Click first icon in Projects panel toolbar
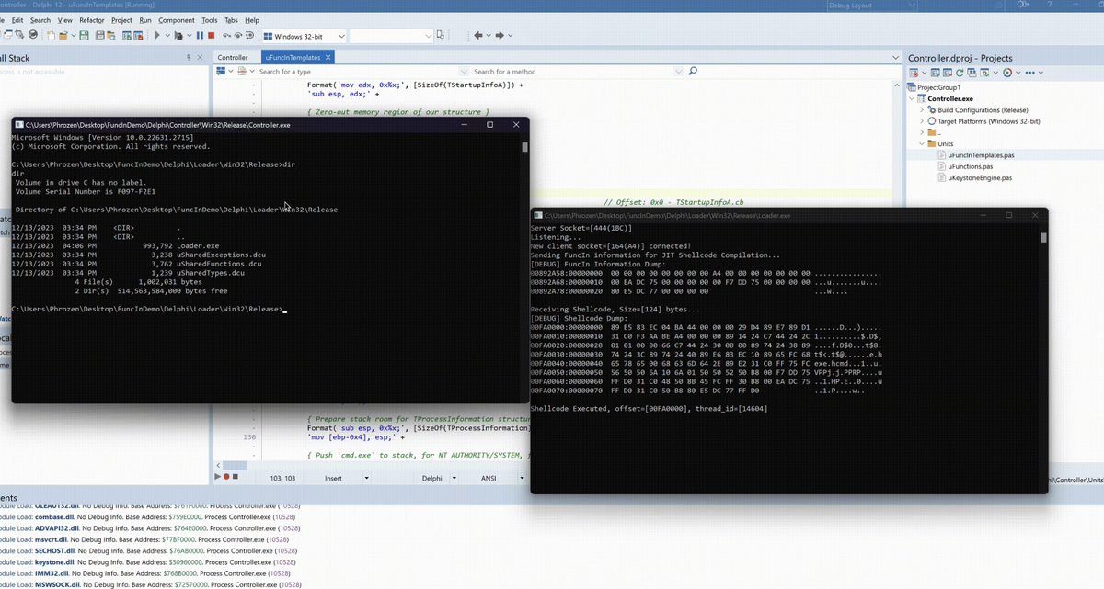This screenshot has width=1104, height=589. tap(914, 73)
